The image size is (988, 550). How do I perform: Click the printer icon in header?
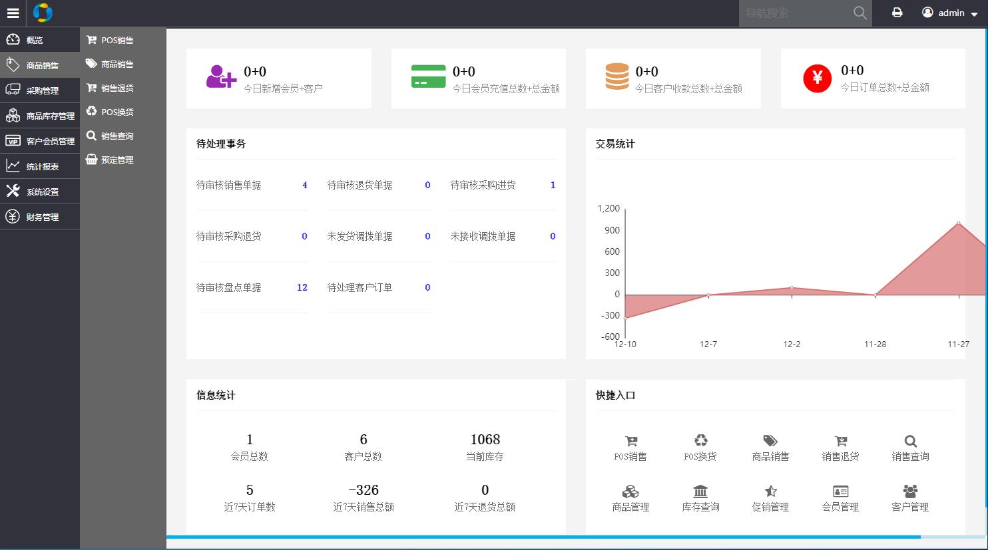pyautogui.click(x=897, y=12)
